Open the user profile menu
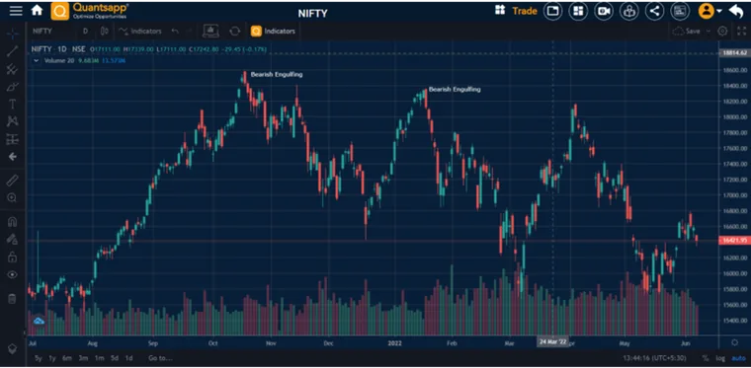 (709, 11)
